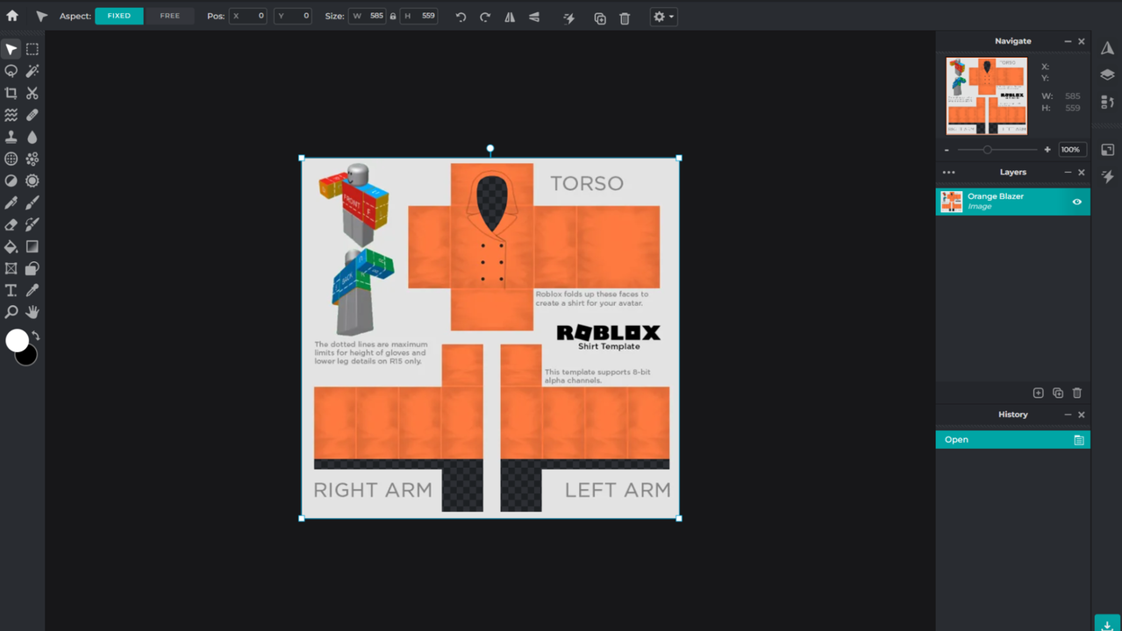
Task: Collapse the History panel
Action: (x=1068, y=415)
